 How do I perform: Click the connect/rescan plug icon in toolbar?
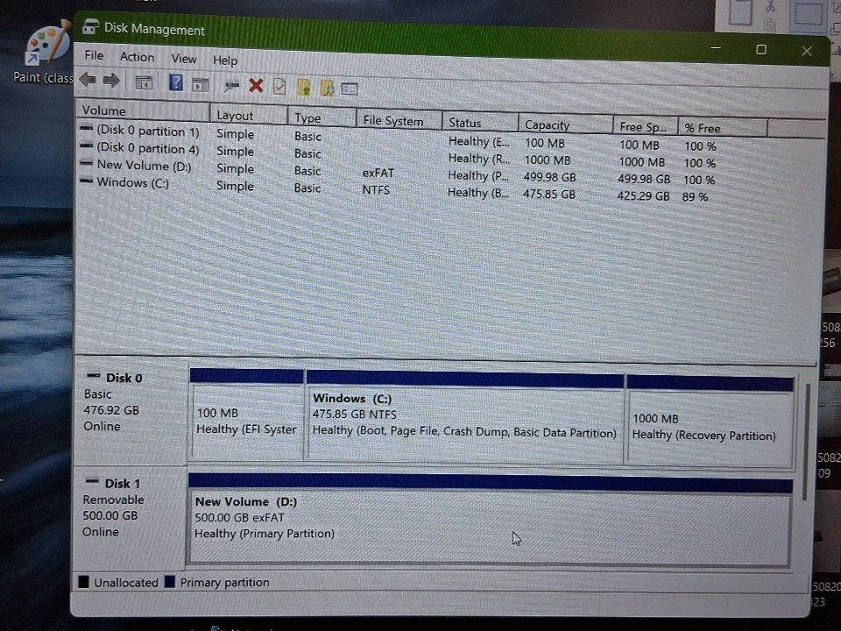click(x=231, y=85)
